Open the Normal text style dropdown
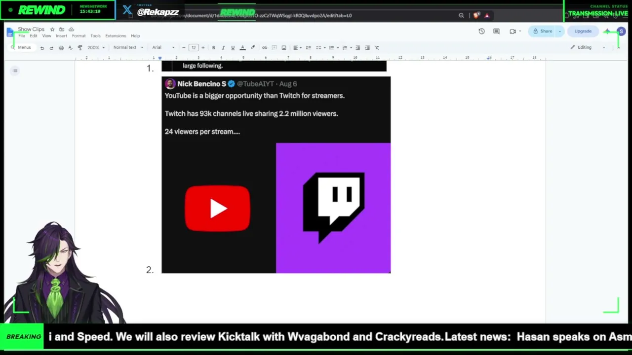This screenshot has height=355, width=632. click(128, 48)
